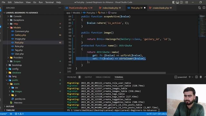The image size is (206, 116).
Task: Collapse Models folder
Action: point(17,28)
